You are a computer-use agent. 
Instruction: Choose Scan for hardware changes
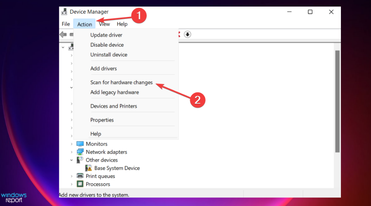click(x=121, y=82)
